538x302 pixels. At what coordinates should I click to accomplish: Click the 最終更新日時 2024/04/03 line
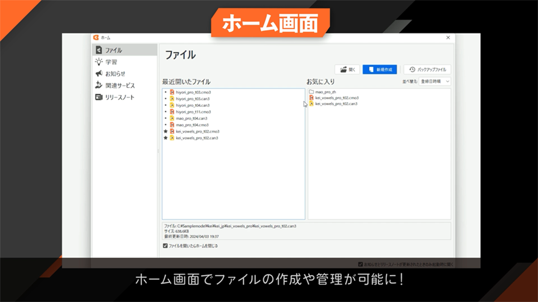191,236
